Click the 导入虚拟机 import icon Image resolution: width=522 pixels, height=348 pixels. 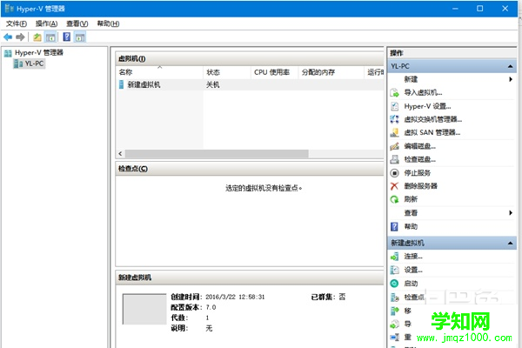point(394,92)
